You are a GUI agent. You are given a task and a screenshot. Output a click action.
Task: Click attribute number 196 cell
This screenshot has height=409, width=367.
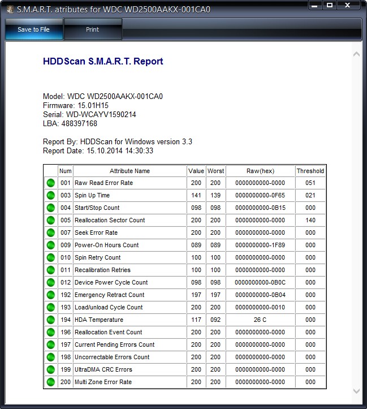(x=66, y=332)
